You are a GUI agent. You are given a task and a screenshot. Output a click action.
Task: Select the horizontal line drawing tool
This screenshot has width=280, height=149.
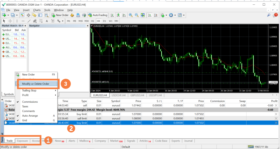tap(23, 21)
